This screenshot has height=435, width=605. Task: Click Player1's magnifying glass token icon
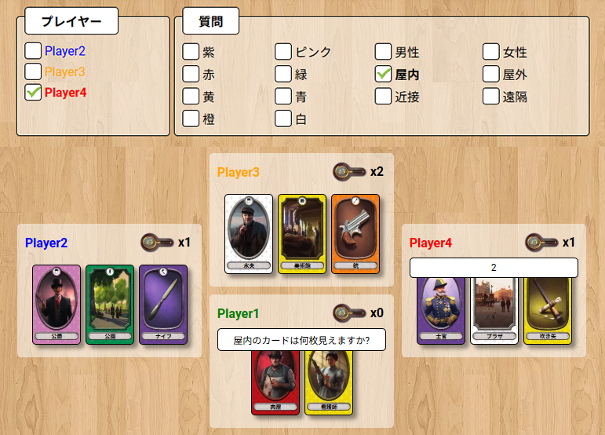[x=349, y=313]
